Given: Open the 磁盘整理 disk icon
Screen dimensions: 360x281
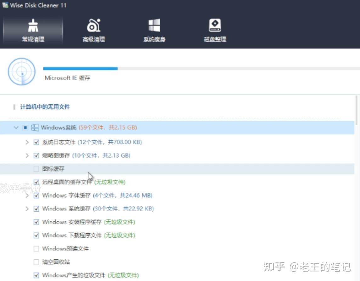Looking at the screenshot, I should tap(215, 25).
